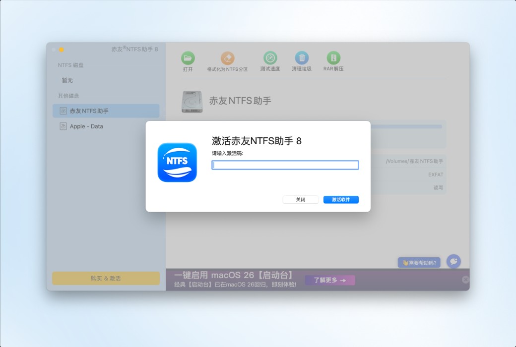
Task: Click the banner subtitle about 启动台 returning
Action: click(x=235, y=285)
